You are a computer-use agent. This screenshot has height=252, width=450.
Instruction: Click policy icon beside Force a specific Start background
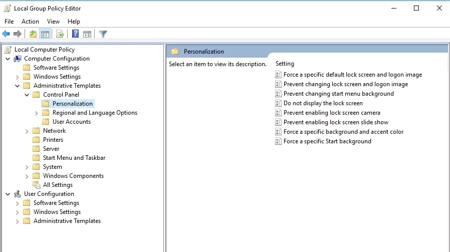[x=278, y=141]
